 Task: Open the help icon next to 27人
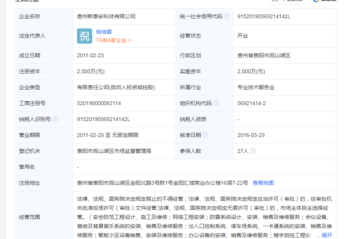tap(253, 151)
